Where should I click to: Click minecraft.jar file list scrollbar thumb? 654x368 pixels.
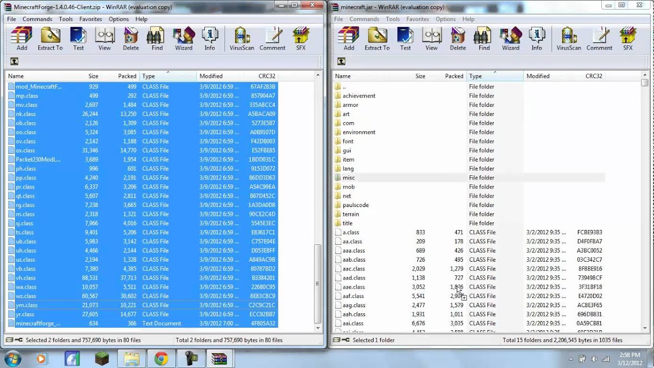coord(645,82)
